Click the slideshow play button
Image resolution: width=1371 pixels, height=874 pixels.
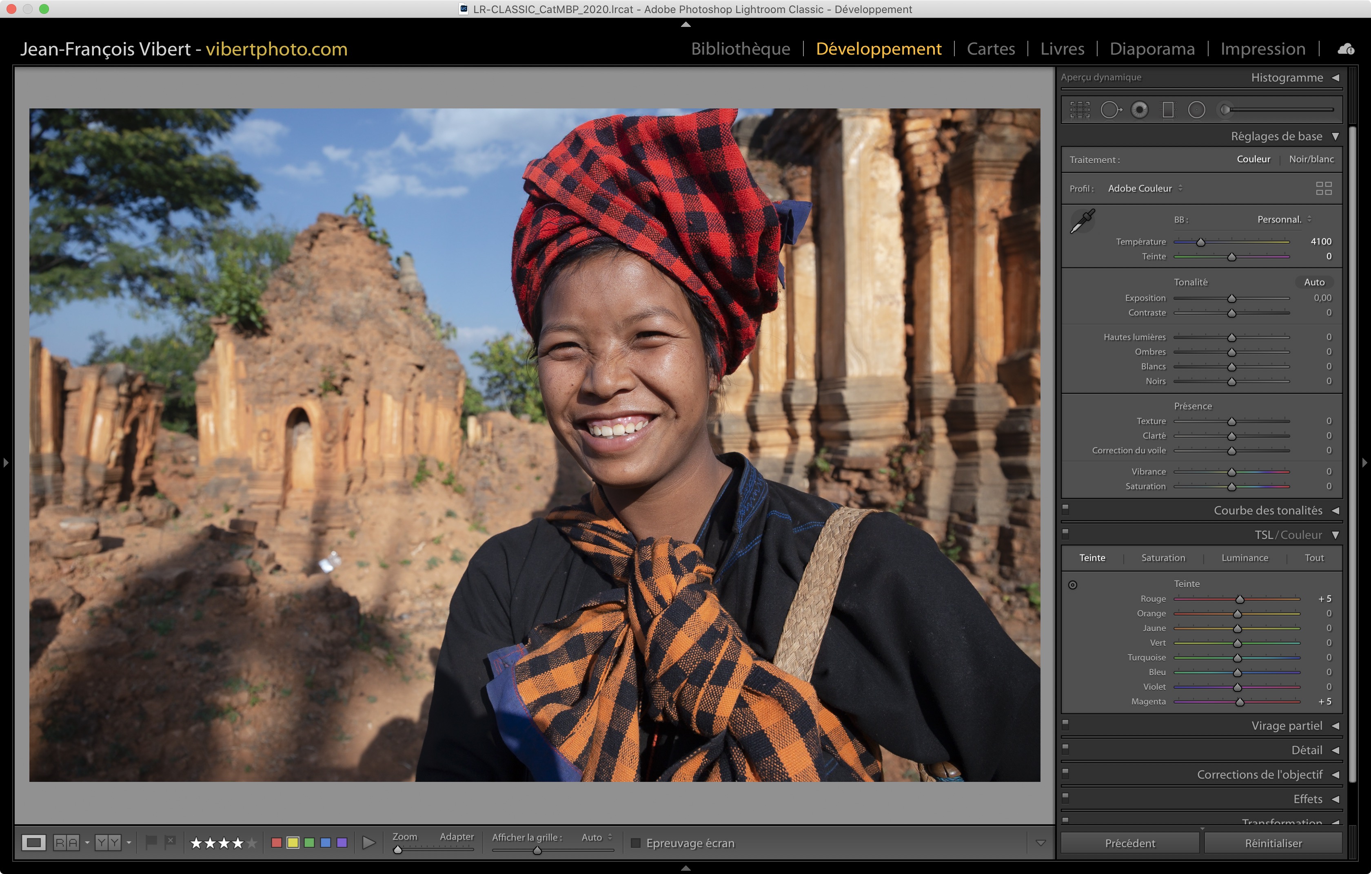point(369,842)
